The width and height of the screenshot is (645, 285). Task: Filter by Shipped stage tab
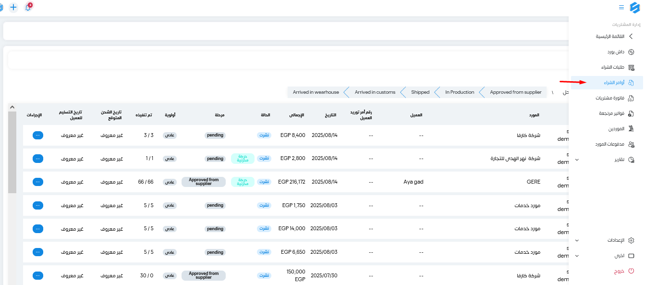click(420, 92)
